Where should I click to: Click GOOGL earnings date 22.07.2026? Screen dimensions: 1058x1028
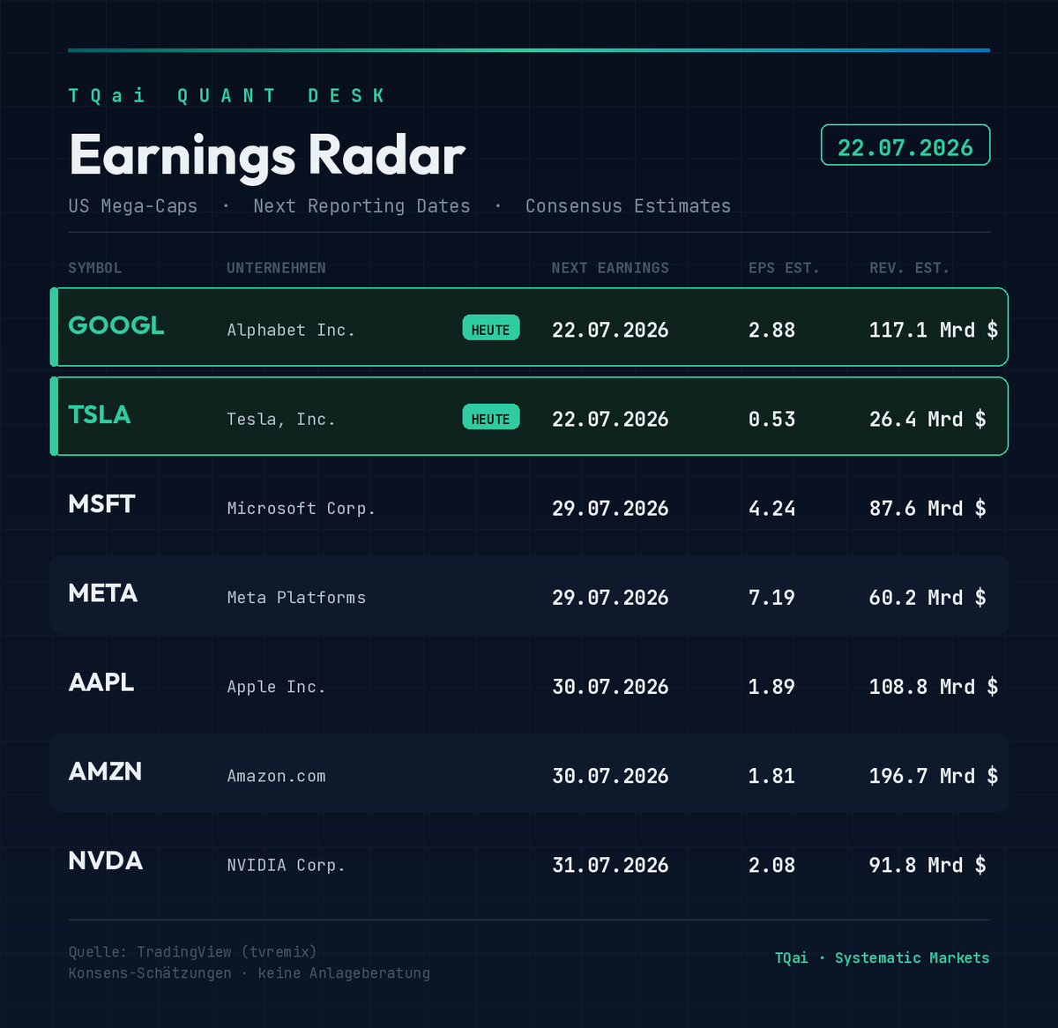[x=610, y=330]
